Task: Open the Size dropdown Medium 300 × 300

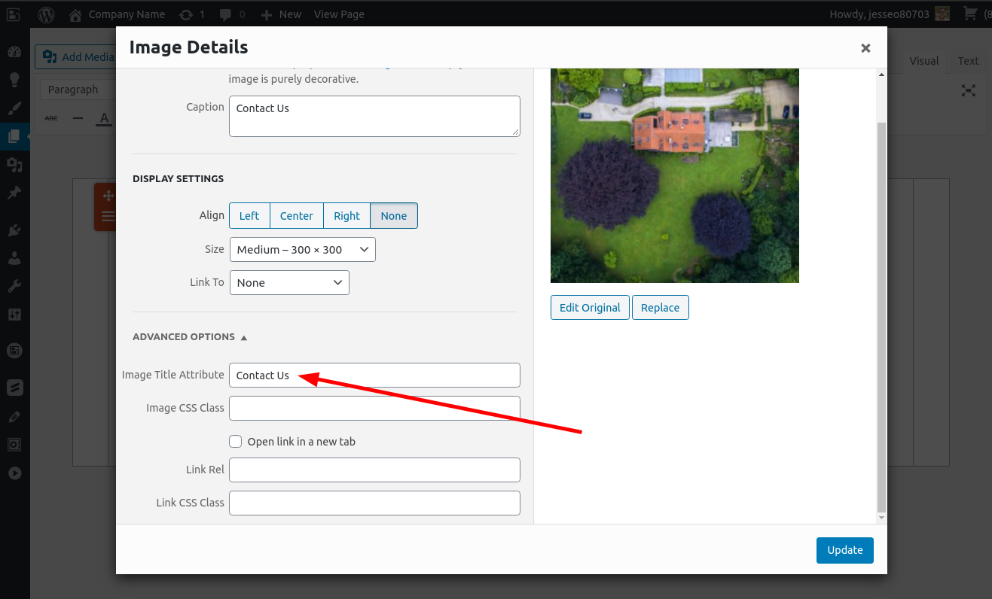Action: [x=303, y=250]
